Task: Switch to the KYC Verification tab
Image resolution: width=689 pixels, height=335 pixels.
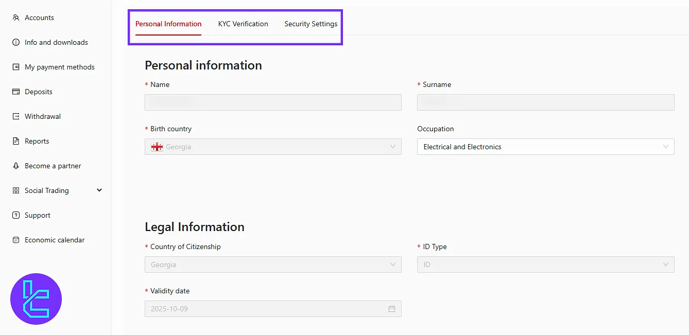Action: [243, 24]
